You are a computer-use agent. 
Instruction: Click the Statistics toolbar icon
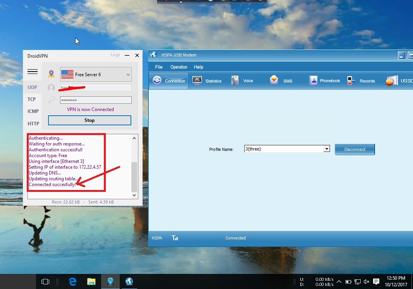click(197, 80)
